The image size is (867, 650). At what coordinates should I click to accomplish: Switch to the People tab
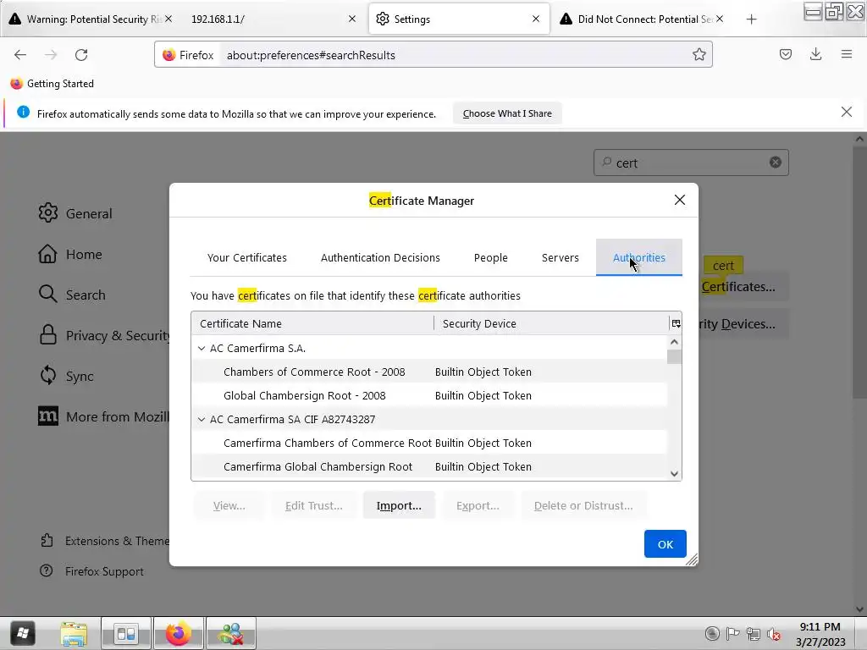pos(490,257)
